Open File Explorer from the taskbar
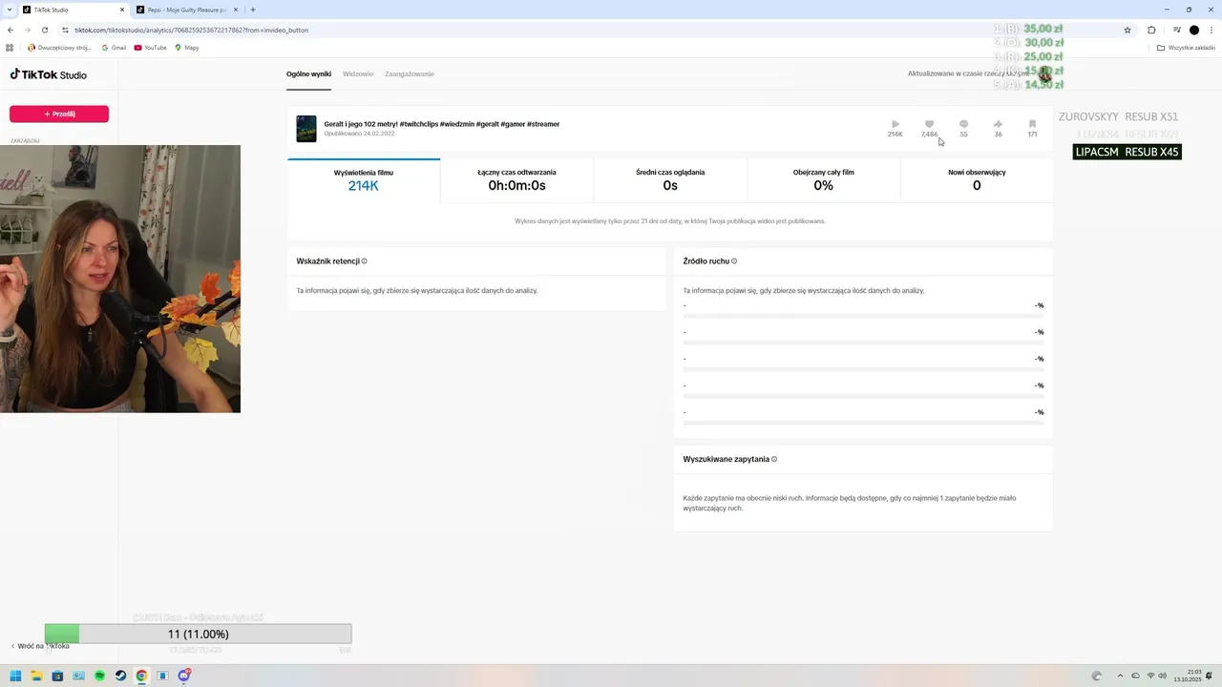The width and height of the screenshot is (1222, 687). (x=36, y=676)
